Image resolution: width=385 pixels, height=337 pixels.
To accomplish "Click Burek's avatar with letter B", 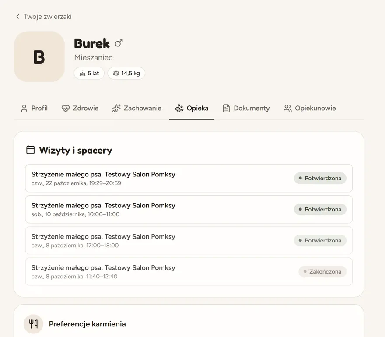I will tap(39, 56).
